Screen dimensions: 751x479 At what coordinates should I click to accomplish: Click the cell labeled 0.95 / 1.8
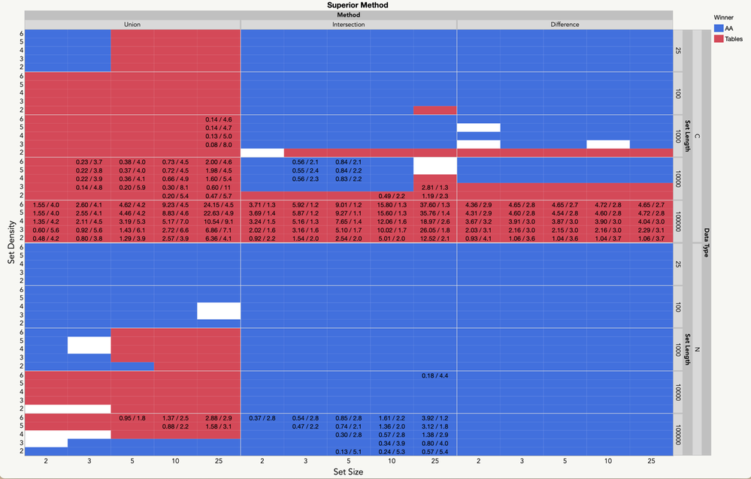tap(132, 418)
